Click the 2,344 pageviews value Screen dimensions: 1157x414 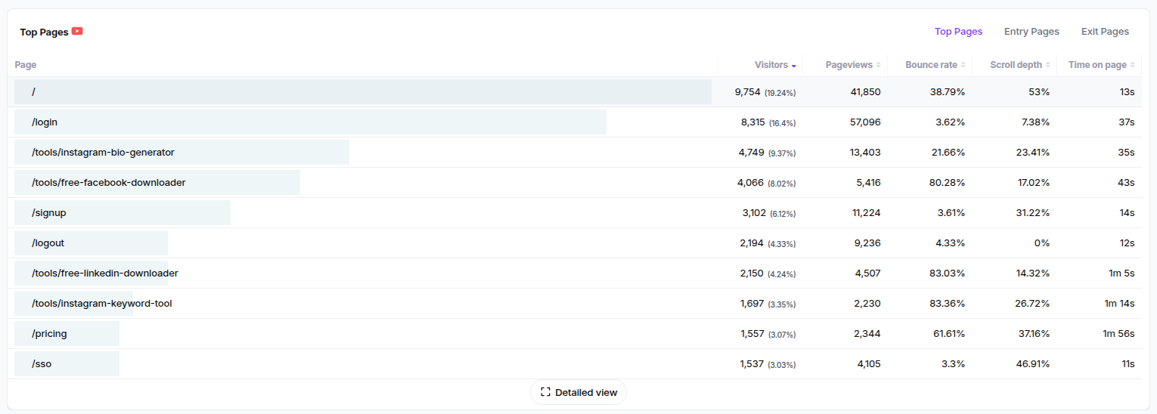pyautogui.click(x=867, y=333)
